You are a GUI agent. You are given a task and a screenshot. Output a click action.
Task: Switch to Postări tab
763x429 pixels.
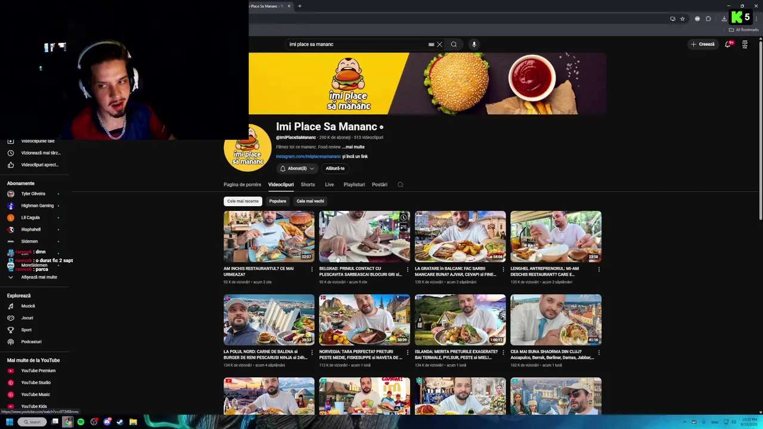(x=380, y=185)
